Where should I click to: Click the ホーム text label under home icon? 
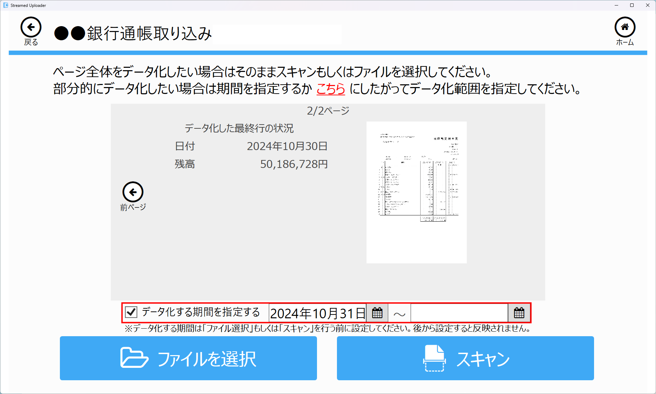625,42
